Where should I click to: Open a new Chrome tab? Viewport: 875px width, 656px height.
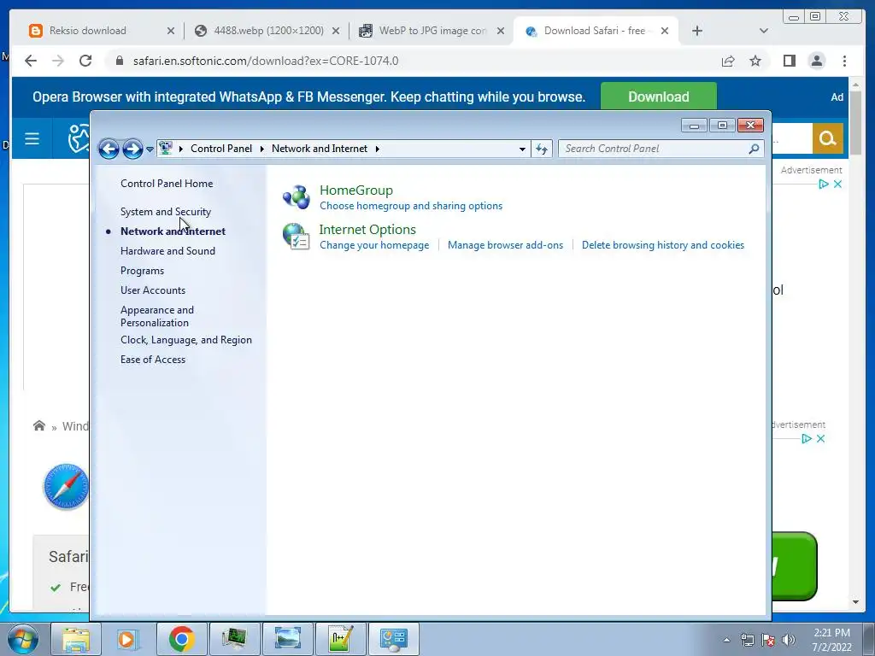[x=697, y=31]
